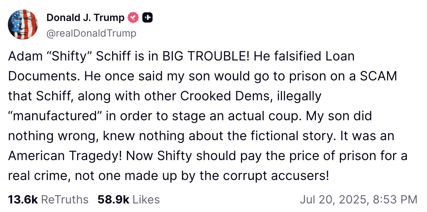Open the @realDonaldTrump handle link
The height and width of the screenshot is (212, 427).
pyautogui.click(x=91, y=33)
